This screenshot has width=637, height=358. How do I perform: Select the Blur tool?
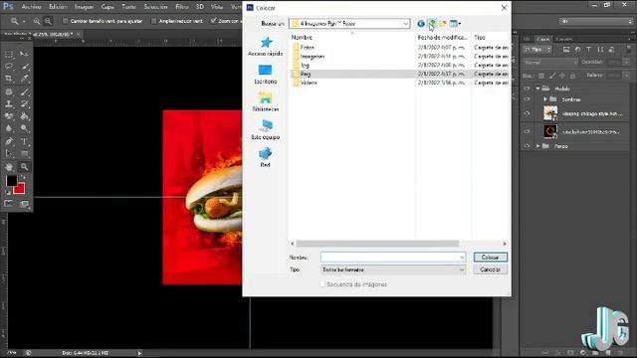coord(9,128)
